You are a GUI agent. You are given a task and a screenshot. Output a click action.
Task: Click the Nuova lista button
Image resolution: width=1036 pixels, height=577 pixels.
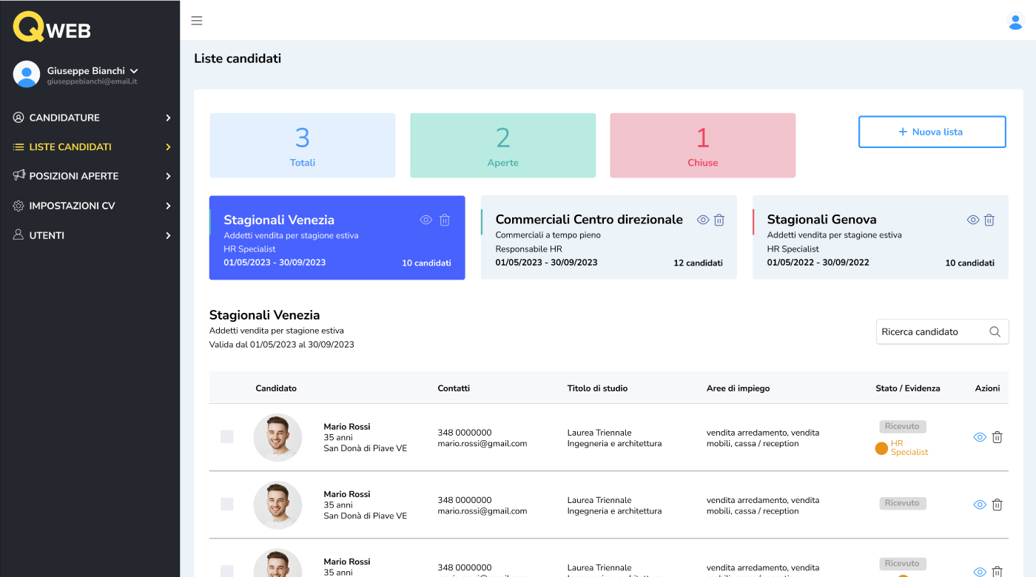(x=932, y=131)
